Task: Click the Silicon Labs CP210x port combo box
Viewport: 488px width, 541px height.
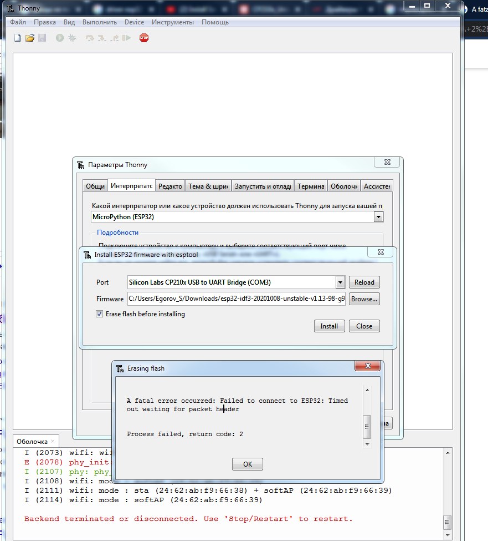Action: pyautogui.click(x=236, y=282)
